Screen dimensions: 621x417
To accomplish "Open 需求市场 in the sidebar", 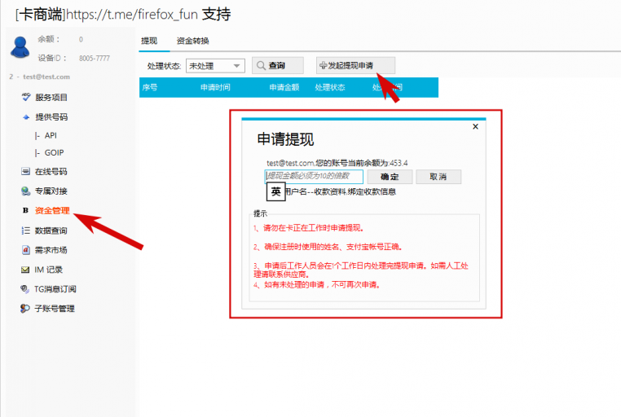I will 51,250.
